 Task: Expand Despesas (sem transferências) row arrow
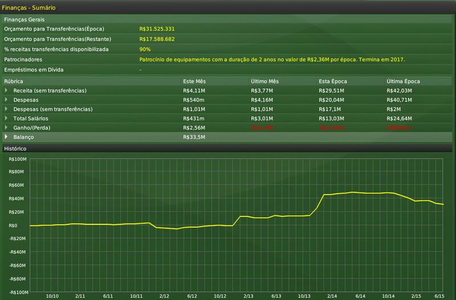[x=7, y=109]
